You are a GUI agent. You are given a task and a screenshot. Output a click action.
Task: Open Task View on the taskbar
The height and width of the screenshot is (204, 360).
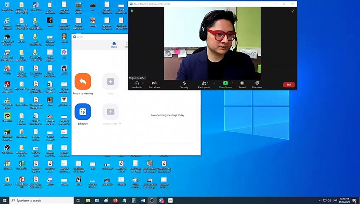[x=78, y=200]
